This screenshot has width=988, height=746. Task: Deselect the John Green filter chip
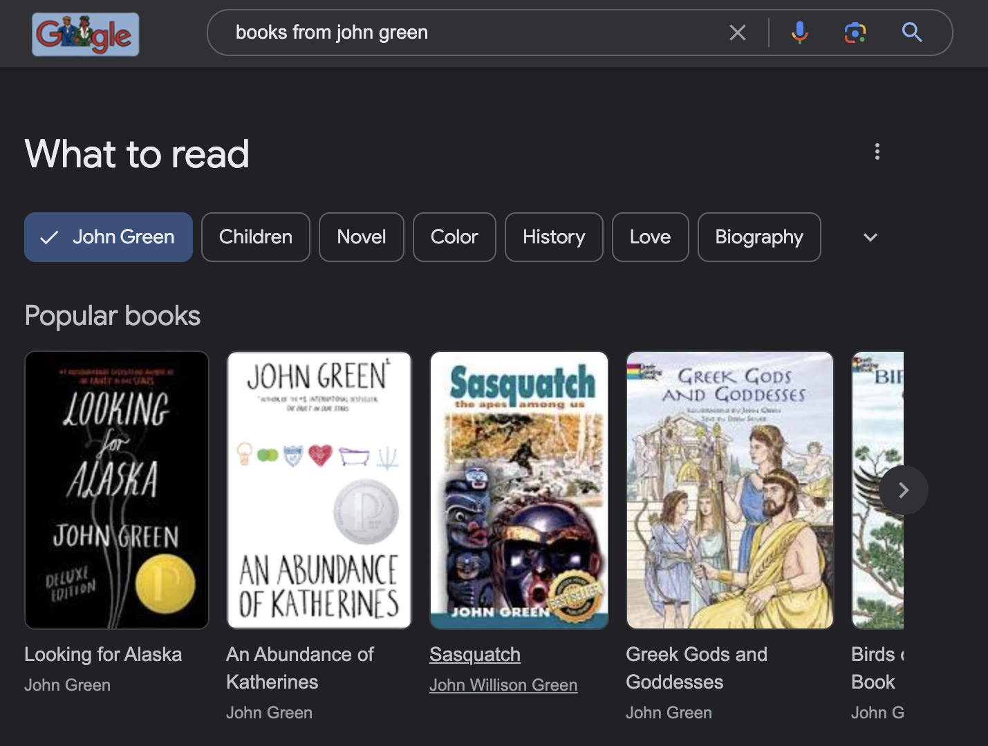tap(109, 237)
